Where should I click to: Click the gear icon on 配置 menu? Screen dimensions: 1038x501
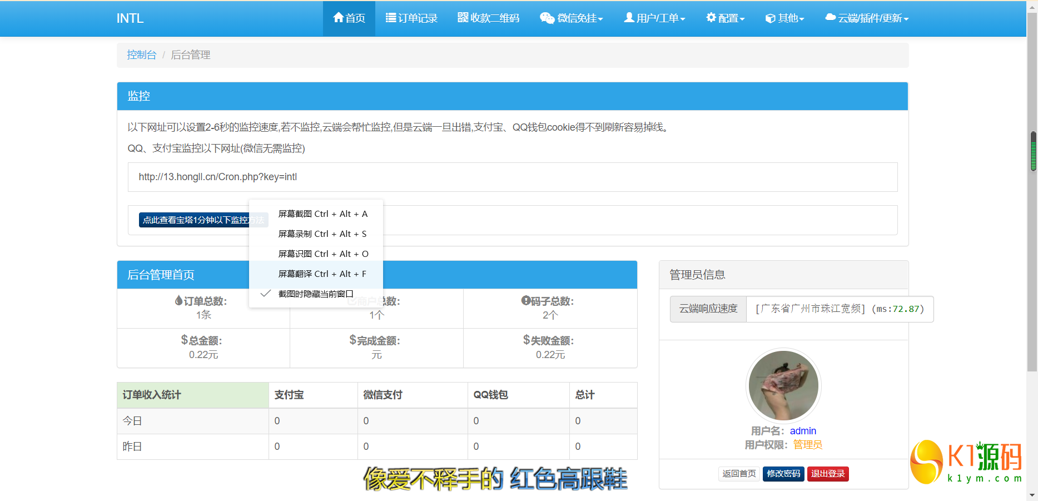point(711,17)
